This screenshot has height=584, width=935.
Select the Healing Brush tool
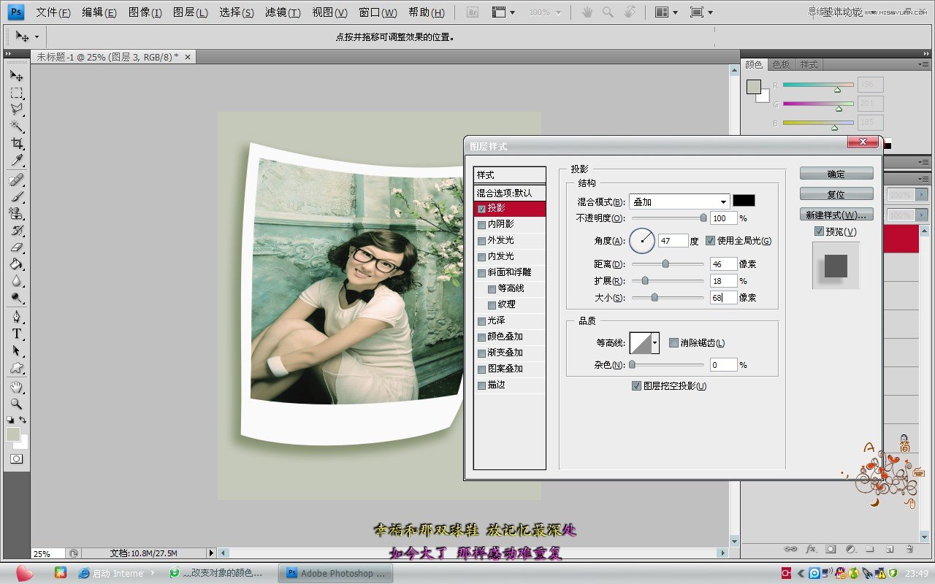16,180
